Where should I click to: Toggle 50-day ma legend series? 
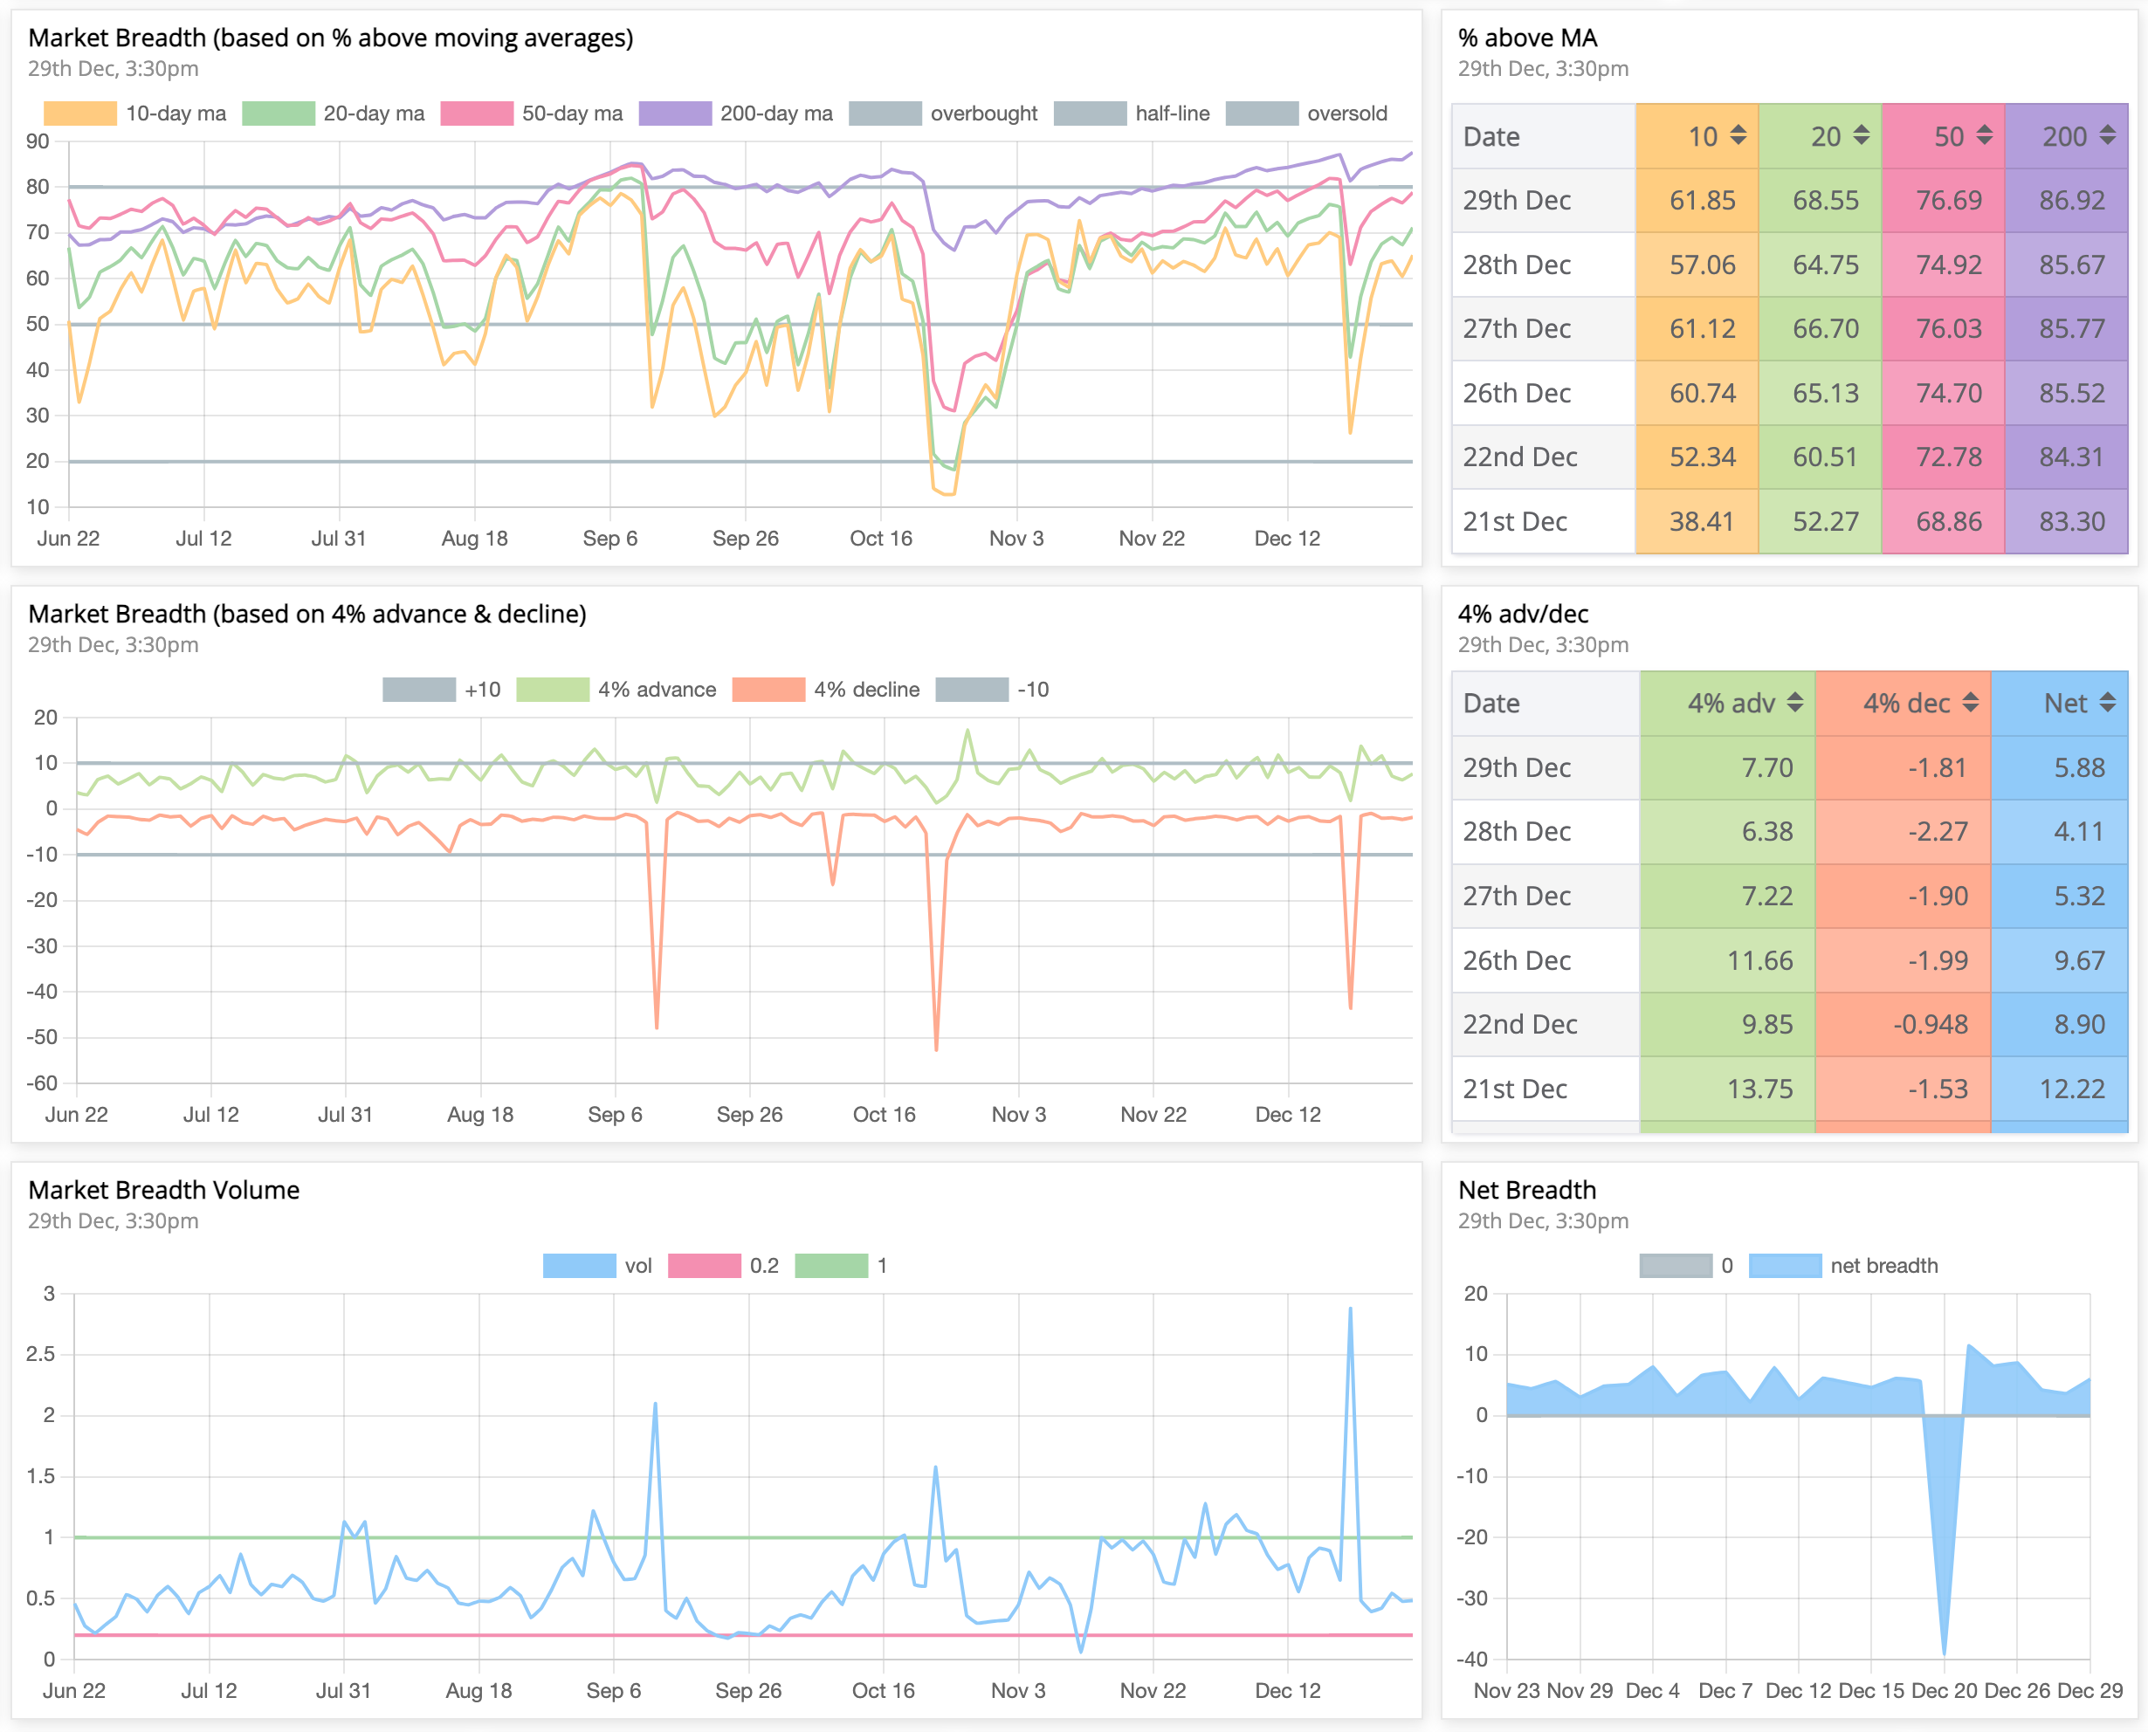click(x=532, y=113)
